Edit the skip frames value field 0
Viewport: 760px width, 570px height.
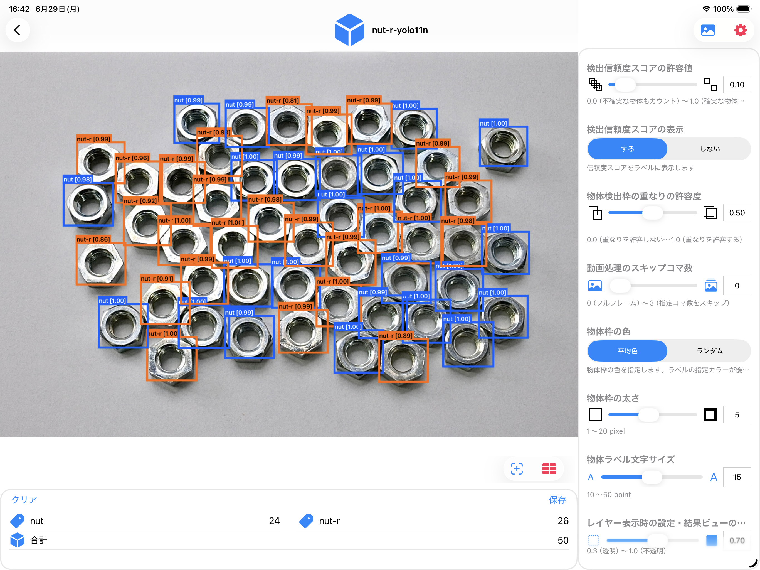tap(737, 286)
